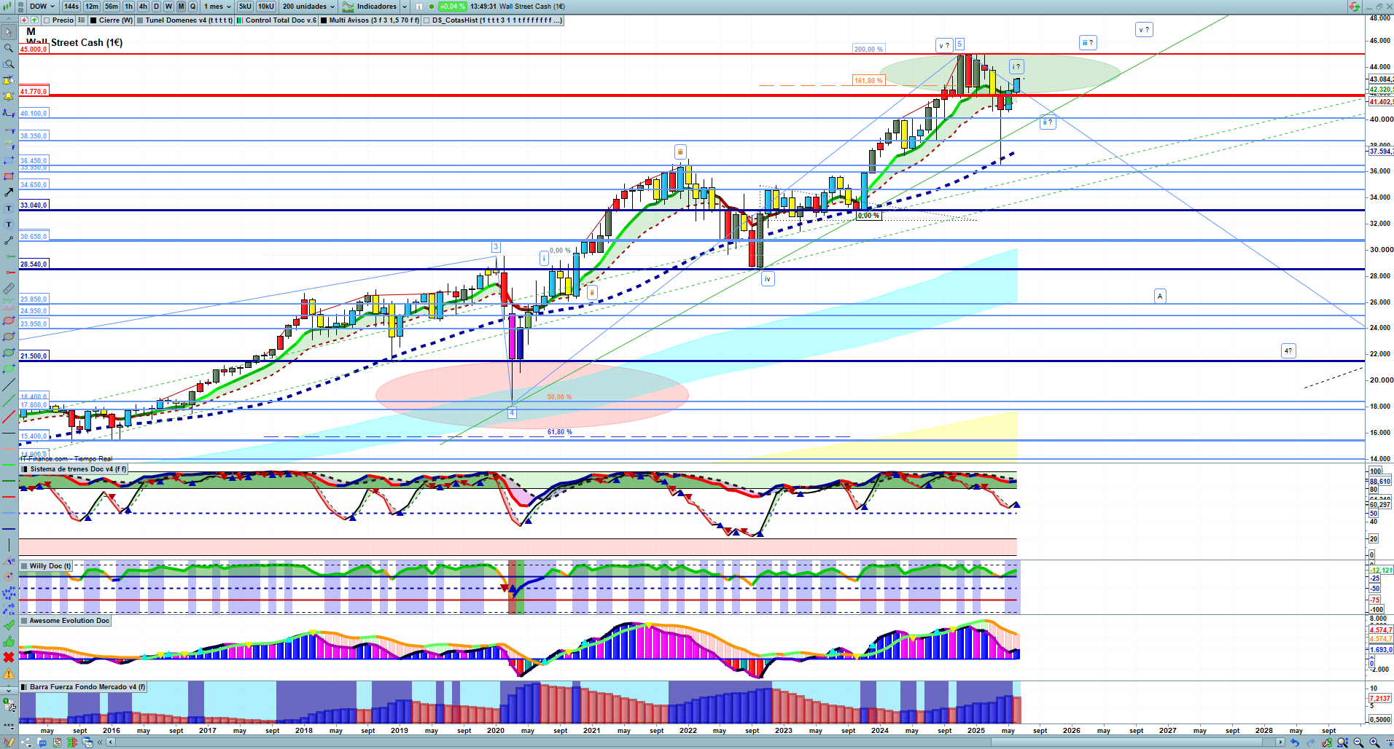
Task: Choose the text box annotation tool
Action: [9, 208]
